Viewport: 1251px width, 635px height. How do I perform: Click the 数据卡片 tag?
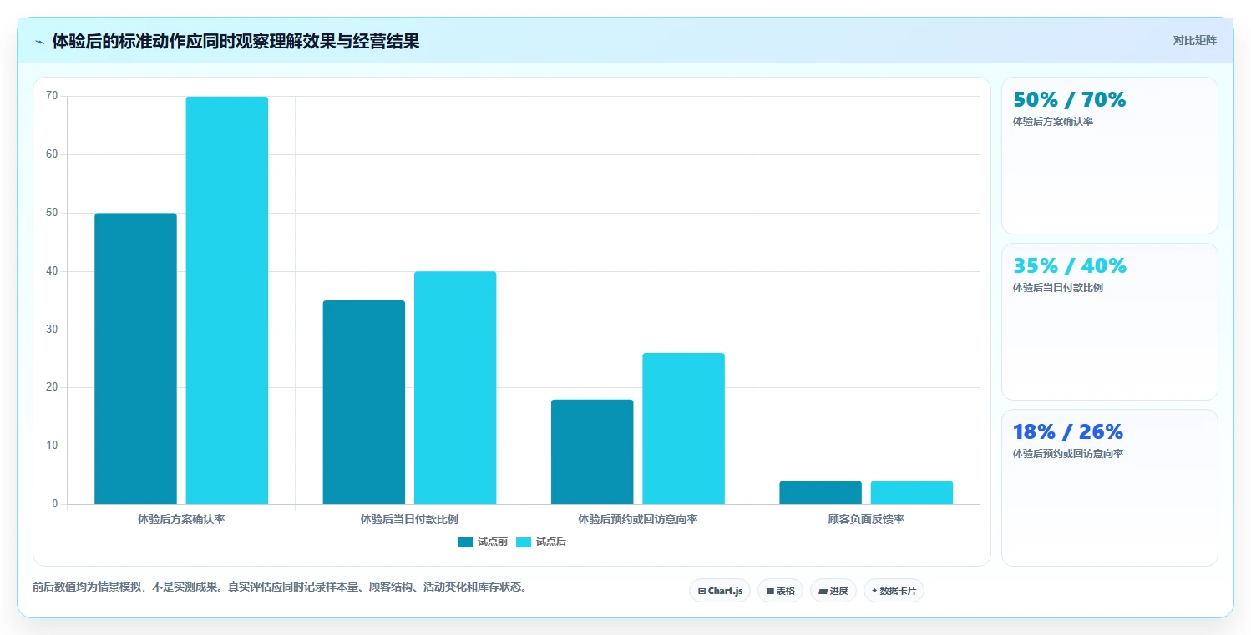894,591
